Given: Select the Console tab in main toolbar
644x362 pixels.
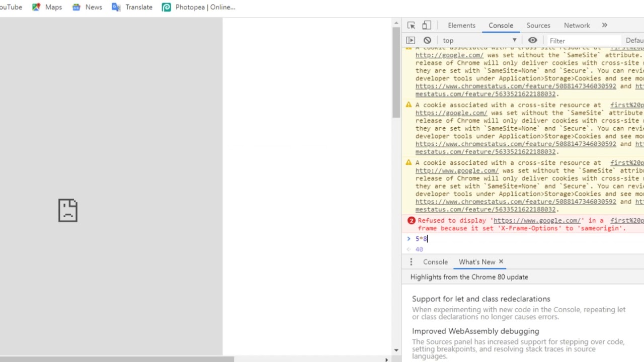Looking at the screenshot, I should [501, 25].
